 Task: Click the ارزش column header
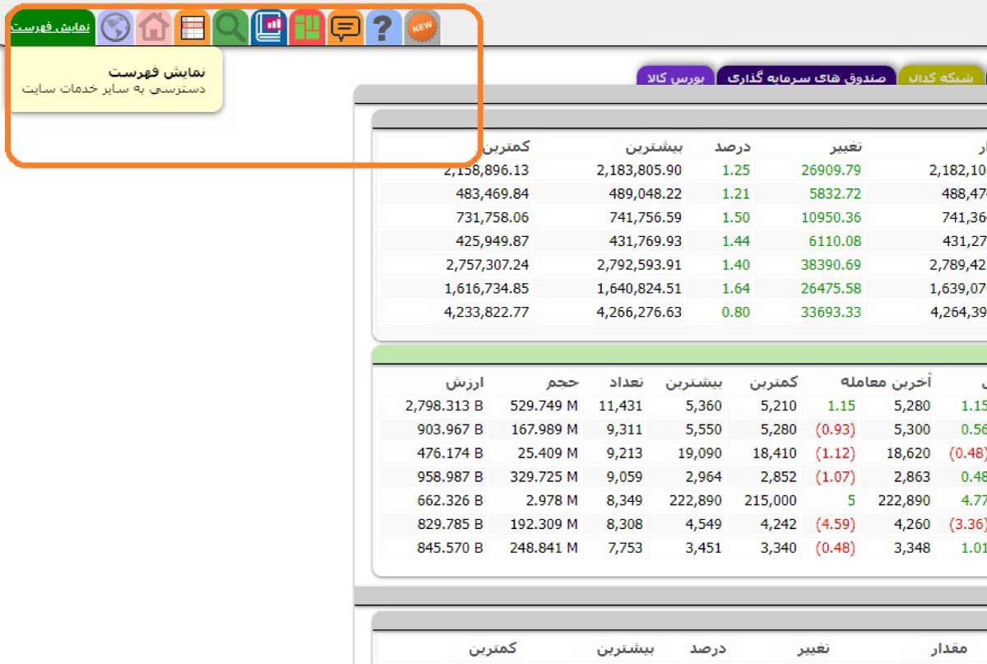466,383
